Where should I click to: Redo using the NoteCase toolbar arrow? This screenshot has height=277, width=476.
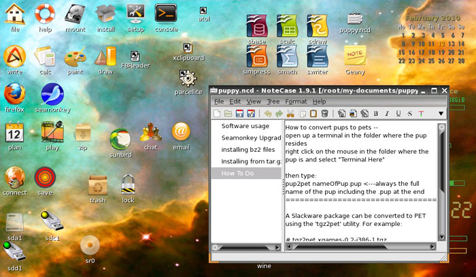[279, 114]
